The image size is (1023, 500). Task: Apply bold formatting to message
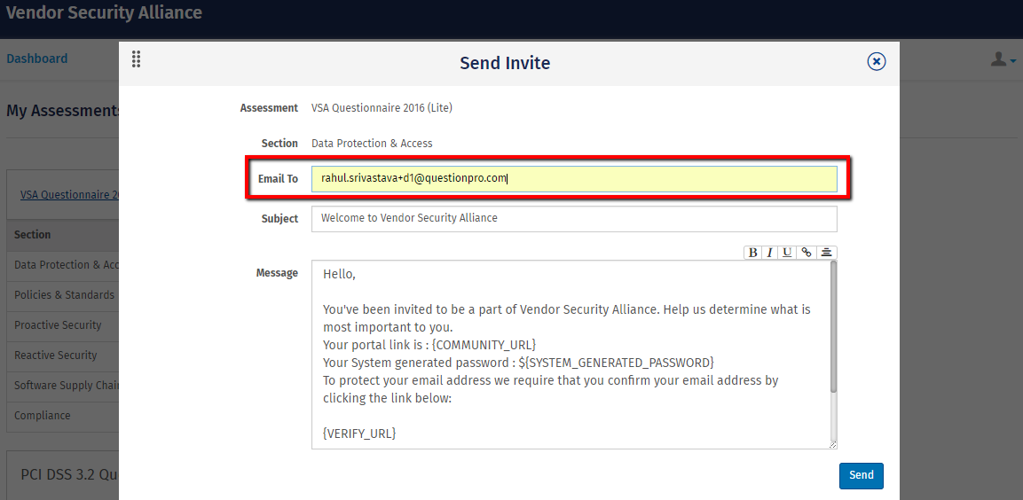click(x=753, y=253)
